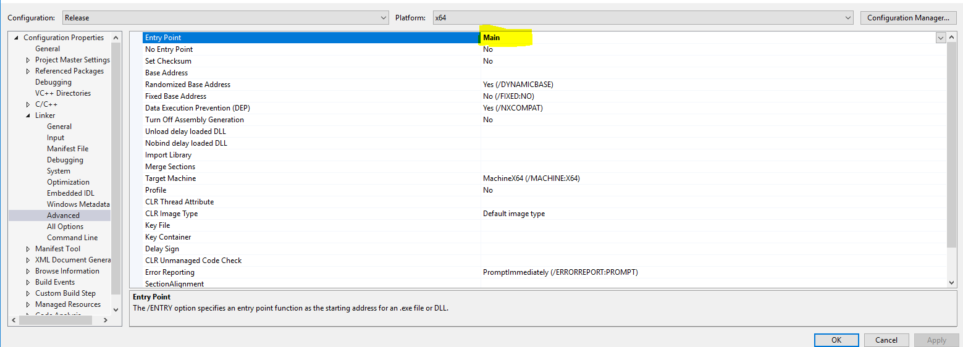Open the Configuration dropdown showing Release
Screen dimensions: 963x347
tap(225, 18)
